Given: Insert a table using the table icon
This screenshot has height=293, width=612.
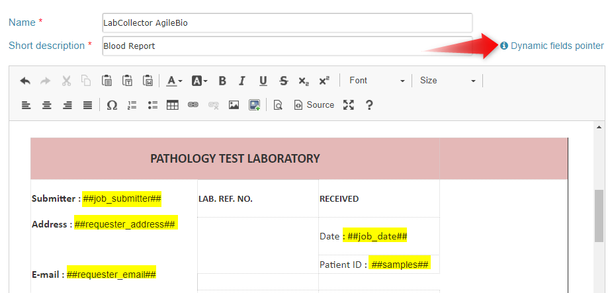Looking at the screenshot, I should point(173,105).
